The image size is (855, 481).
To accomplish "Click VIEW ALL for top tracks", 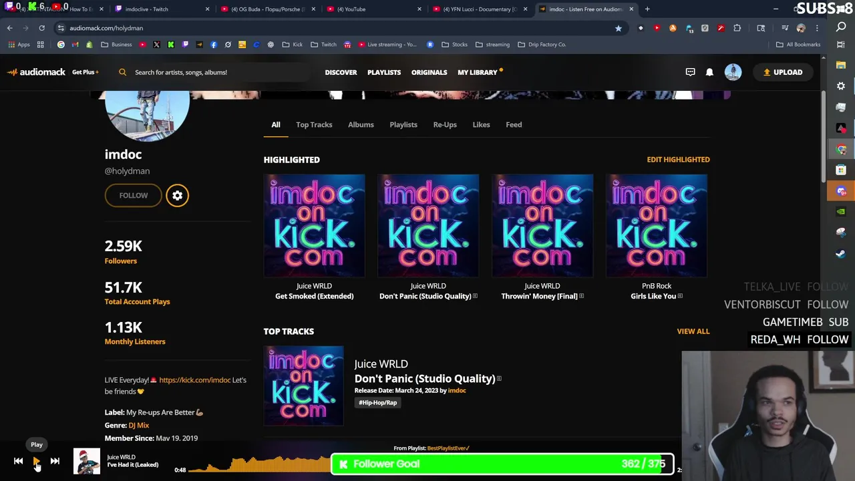I will (x=693, y=331).
